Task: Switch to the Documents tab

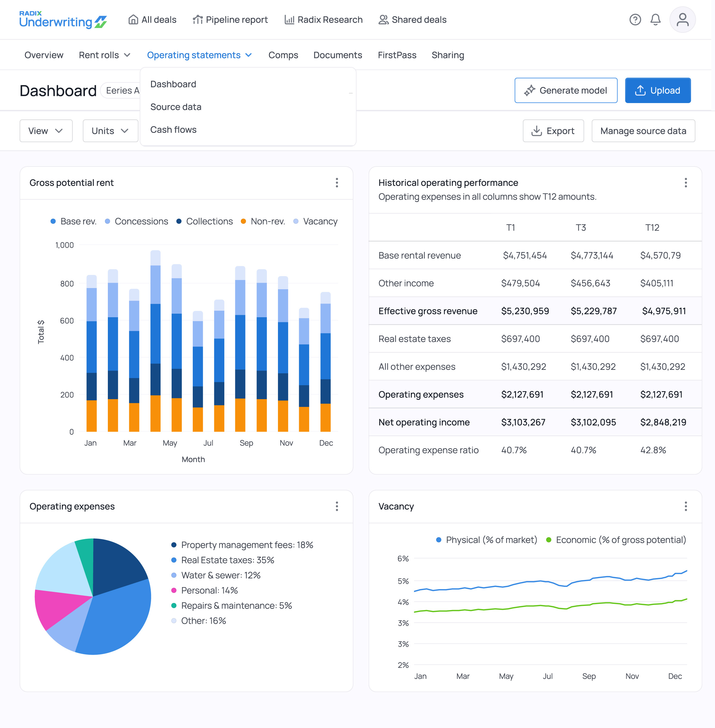Action: (338, 55)
